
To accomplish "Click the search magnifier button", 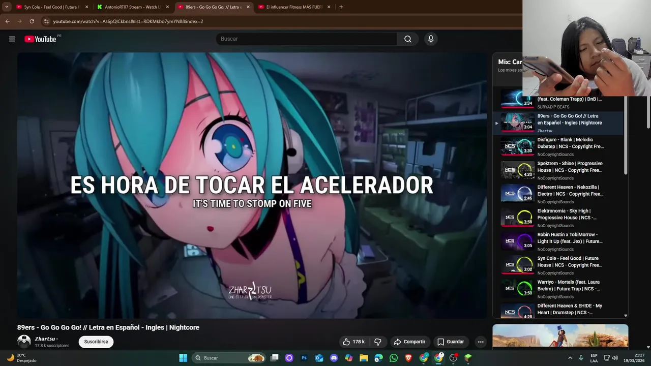I will pyautogui.click(x=408, y=39).
